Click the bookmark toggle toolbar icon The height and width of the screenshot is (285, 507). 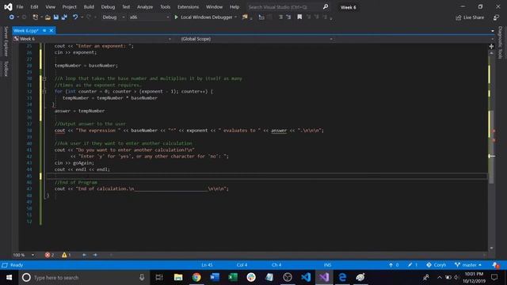coord(299,17)
